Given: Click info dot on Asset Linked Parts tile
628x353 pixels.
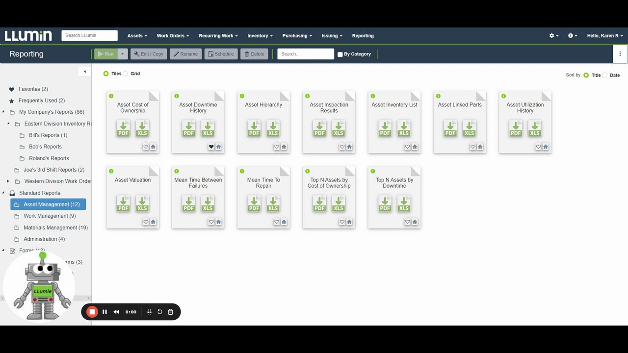Looking at the screenshot, I should click(x=438, y=96).
